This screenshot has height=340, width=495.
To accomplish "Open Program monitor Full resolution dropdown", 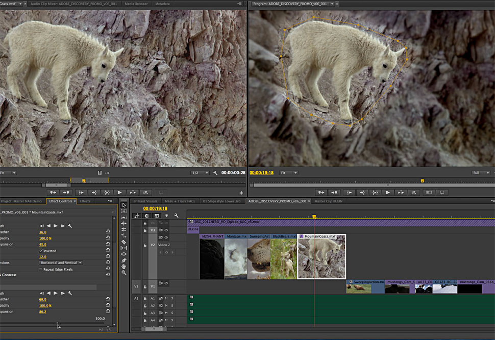I will (481, 173).
